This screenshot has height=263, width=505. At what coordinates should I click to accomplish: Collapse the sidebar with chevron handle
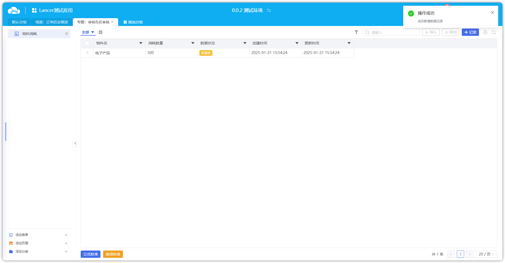click(x=75, y=143)
